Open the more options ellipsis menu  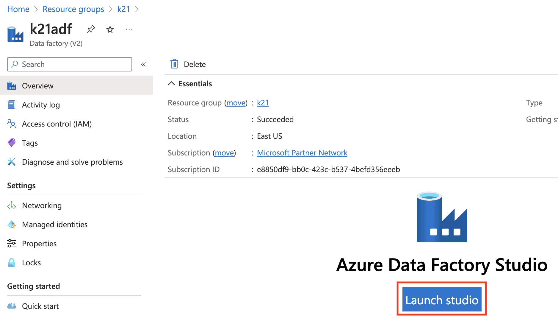(x=129, y=29)
